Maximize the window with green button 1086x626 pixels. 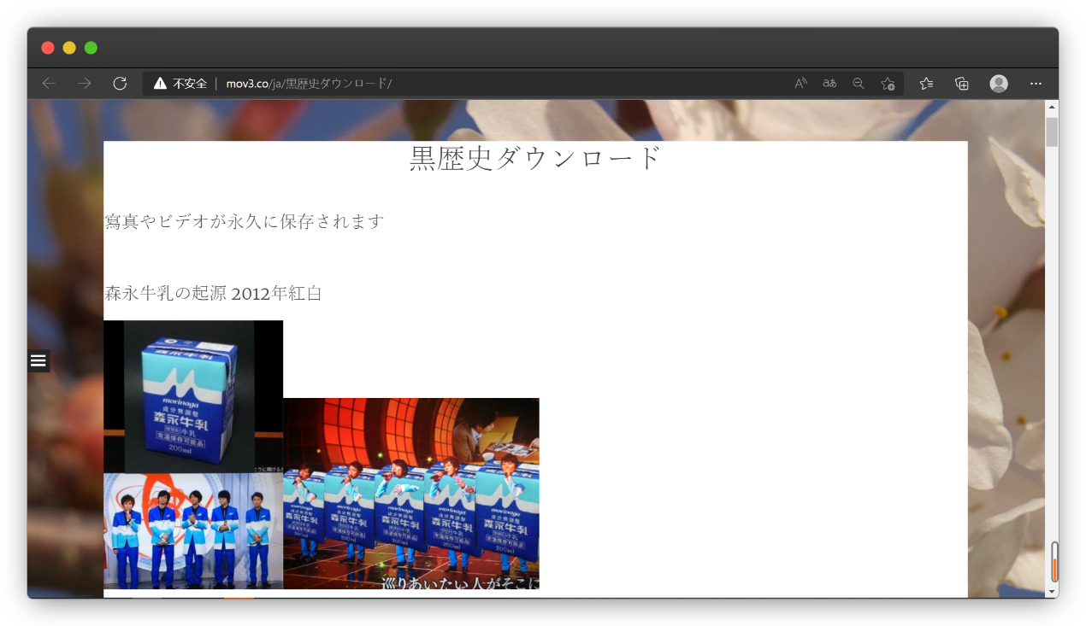tap(91, 48)
